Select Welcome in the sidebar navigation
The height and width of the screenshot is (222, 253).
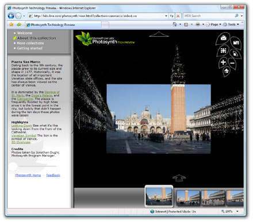click(x=25, y=33)
